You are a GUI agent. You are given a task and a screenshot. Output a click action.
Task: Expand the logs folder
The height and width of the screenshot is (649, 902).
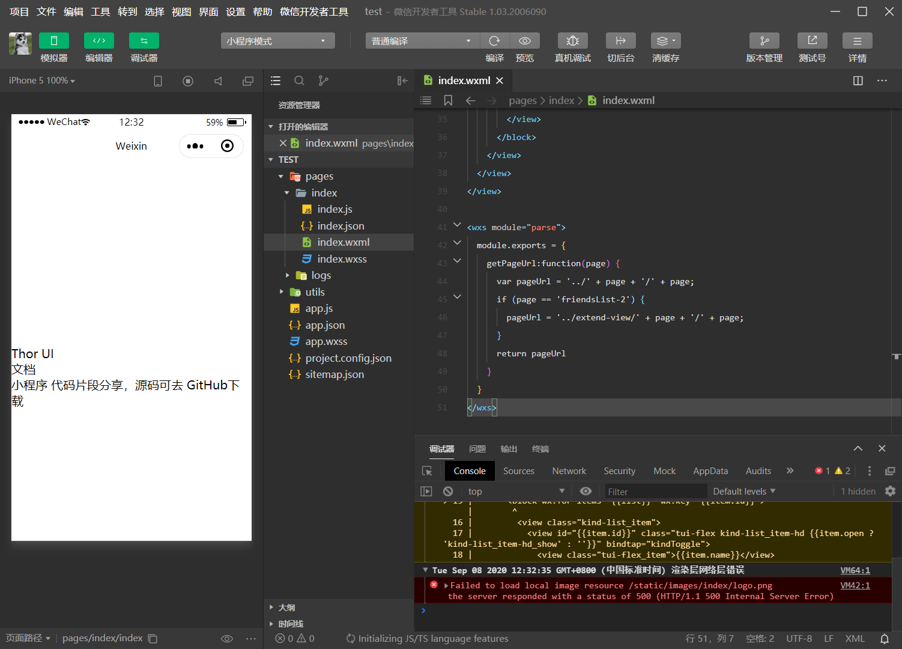pos(288,275)
